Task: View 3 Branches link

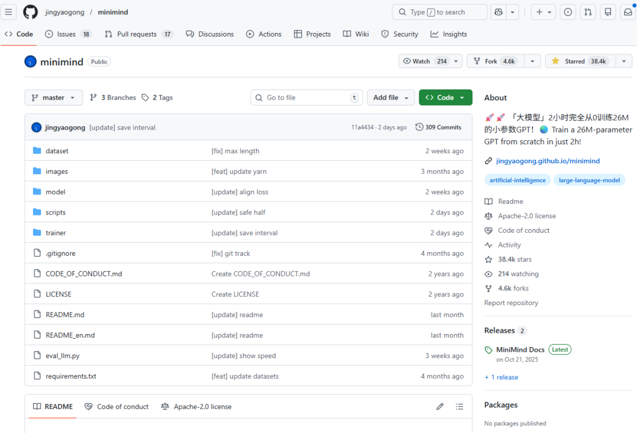Action: click(x=113, y=97)
